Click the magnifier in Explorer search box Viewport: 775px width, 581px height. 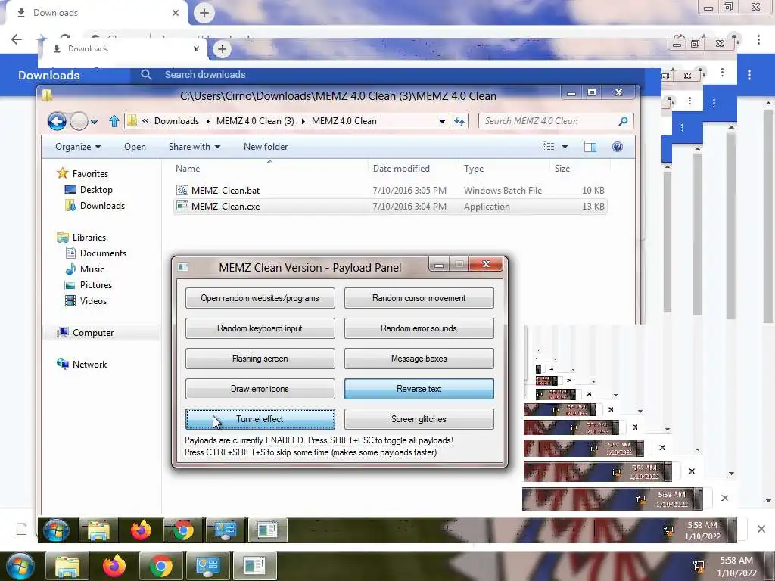click(x=623, y=121)
